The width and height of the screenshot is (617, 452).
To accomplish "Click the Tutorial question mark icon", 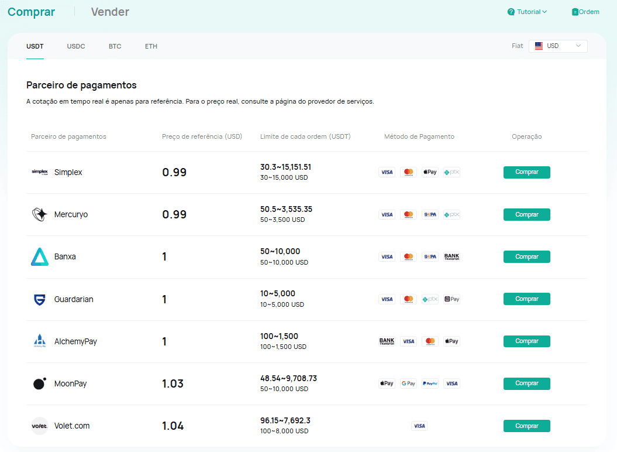I will coord(511,12).
